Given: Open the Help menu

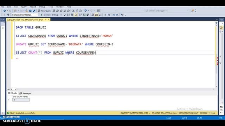Looking at the screenshot, I should (x=69, y=7).
